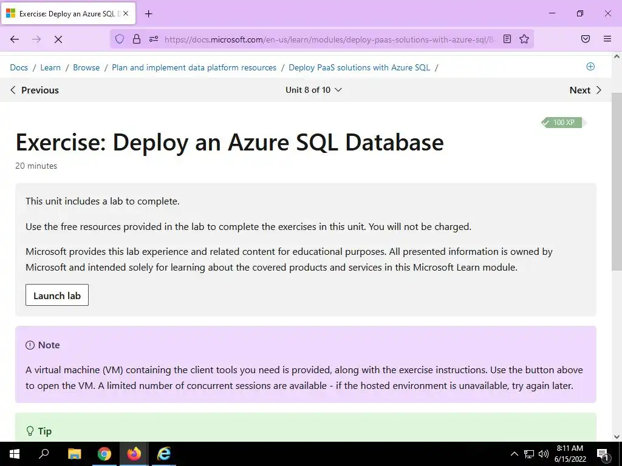Viewport: 622px width, 466px height.
Task: Click the '20 minutes' duration text
Action: 36,166
